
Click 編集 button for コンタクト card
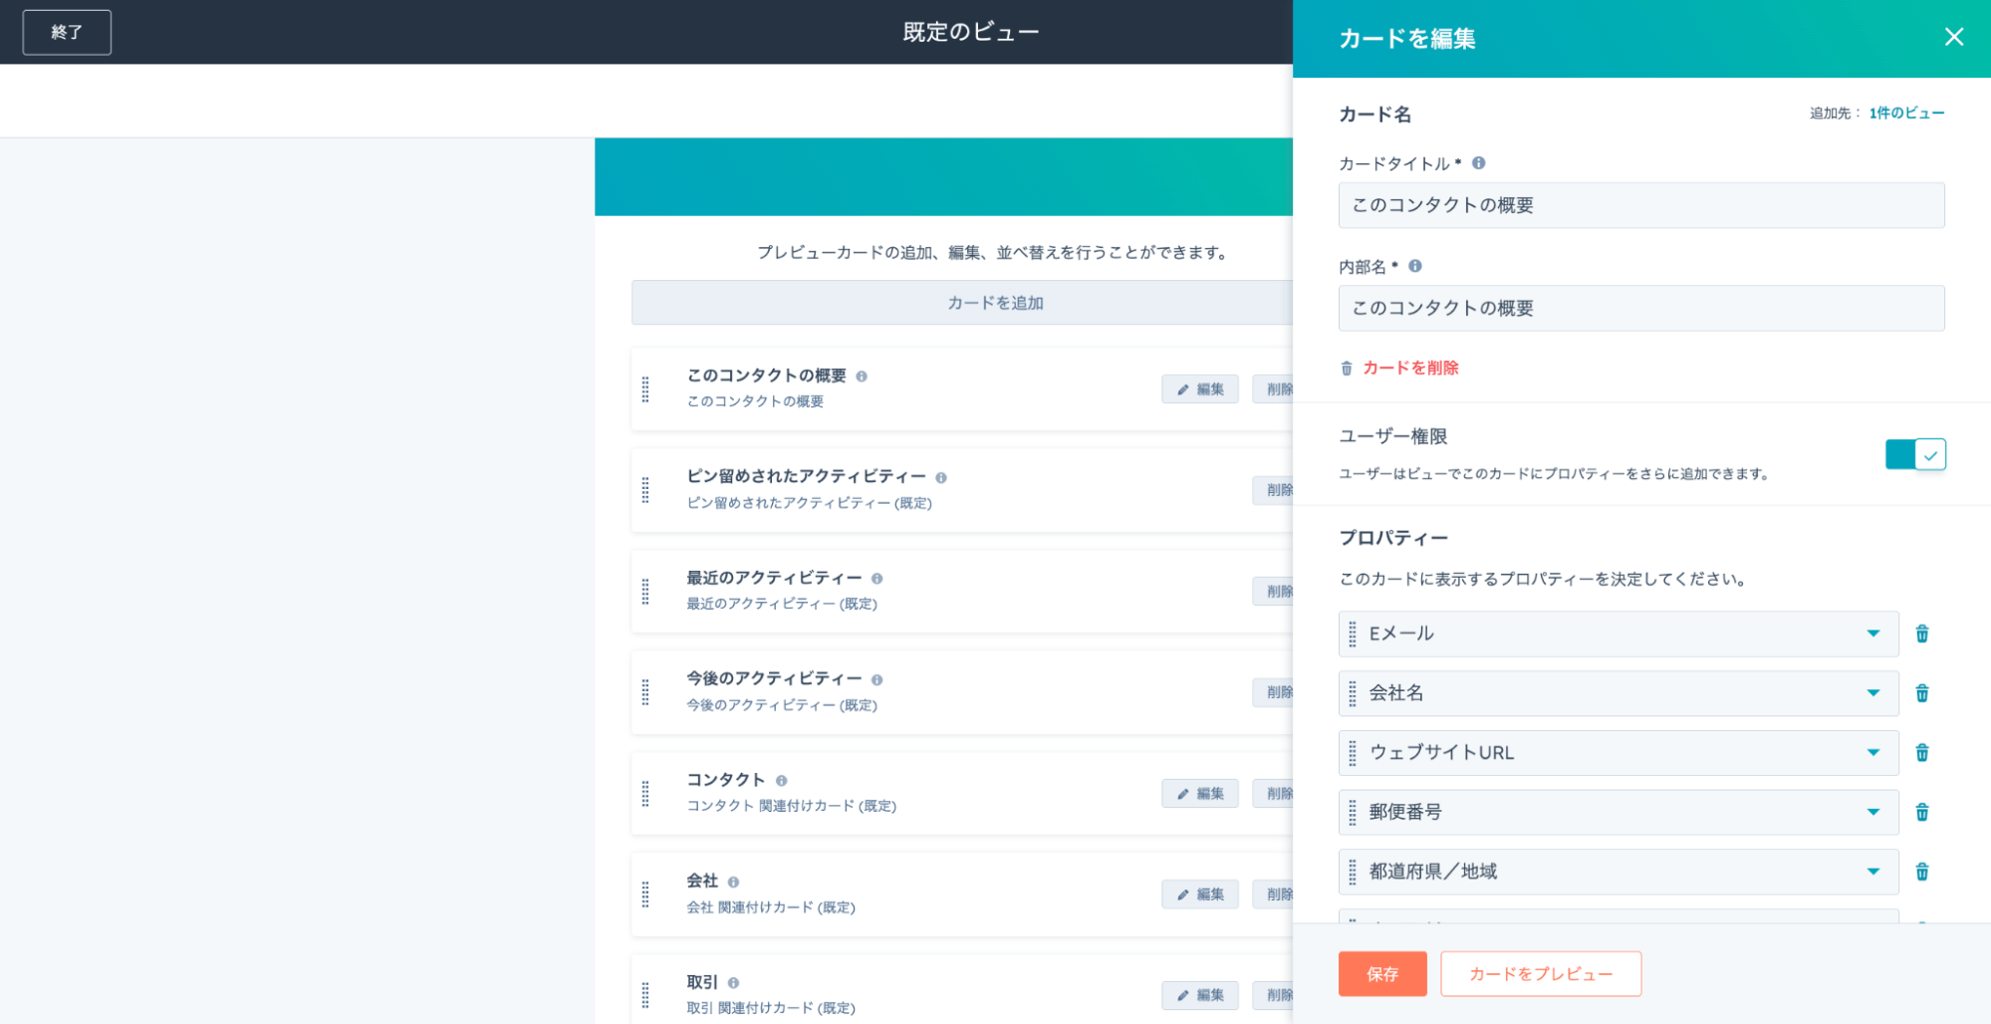click(x=1199, y=794)
